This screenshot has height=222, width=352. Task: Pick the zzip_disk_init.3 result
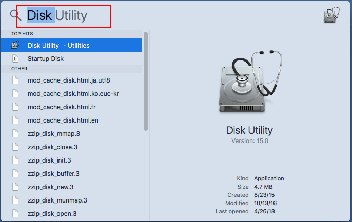pyautogui.click(x=71, y=160)
